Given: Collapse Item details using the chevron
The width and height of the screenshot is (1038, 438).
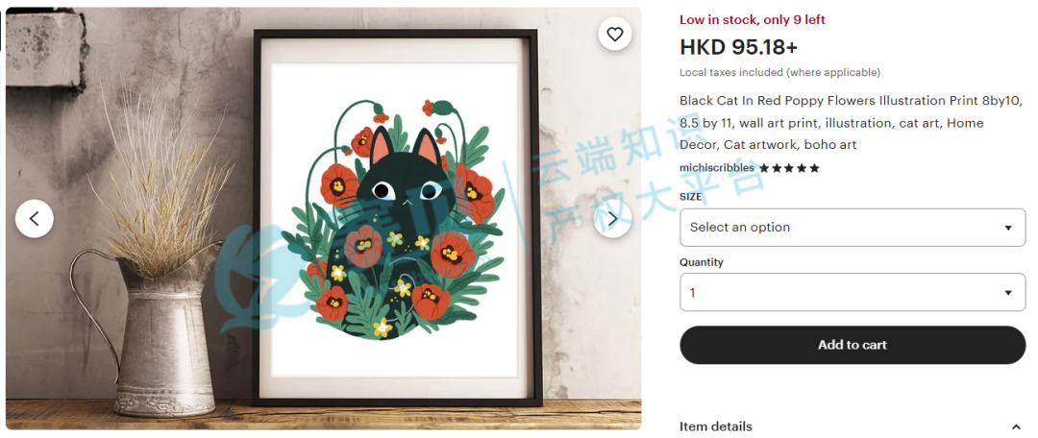Looking at the screenshot, I should (x=1016, y=426).
